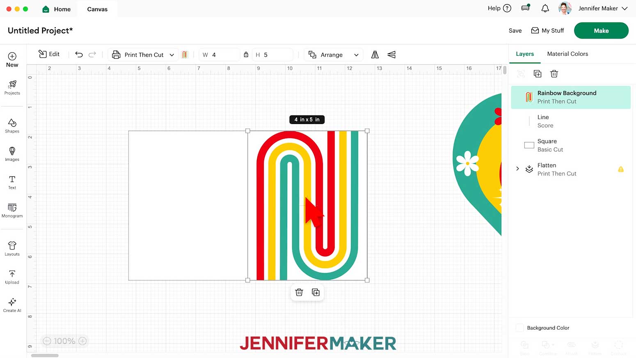Toggle the size lock icon
This screenshot has width=636, height=358.
coord(246,55)
